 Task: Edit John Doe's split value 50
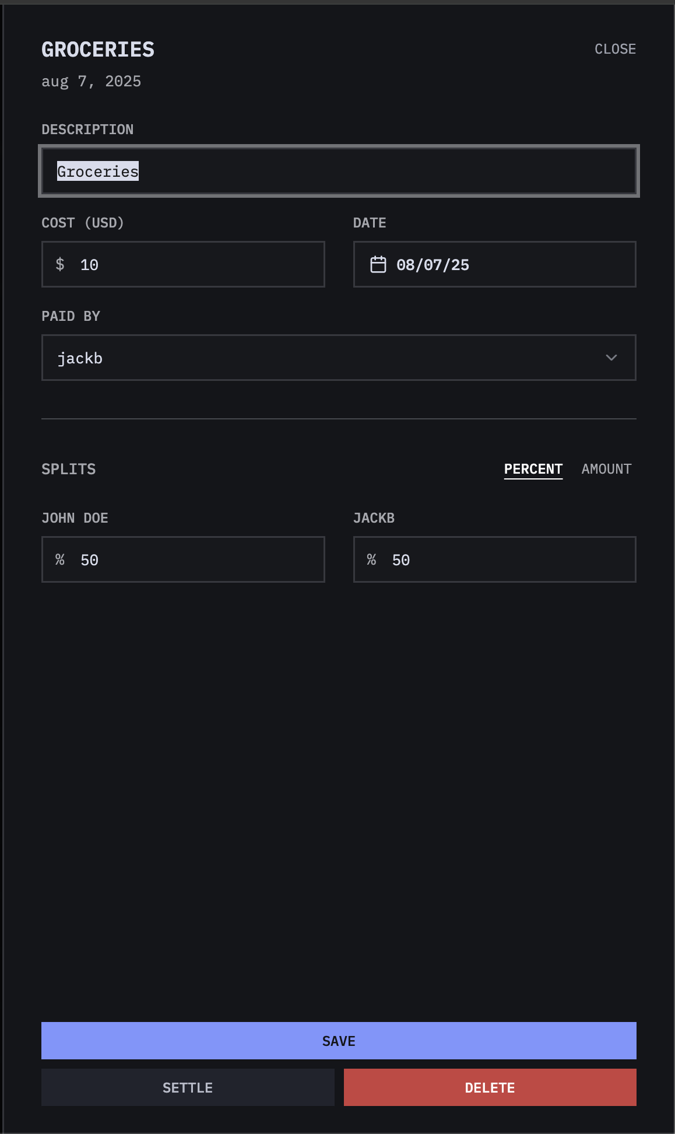[183, 559]
